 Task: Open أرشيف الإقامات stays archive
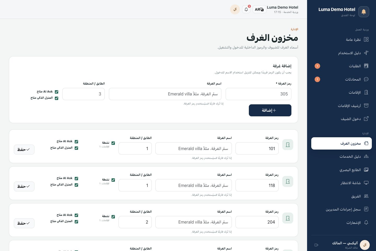tap(342, 106)
